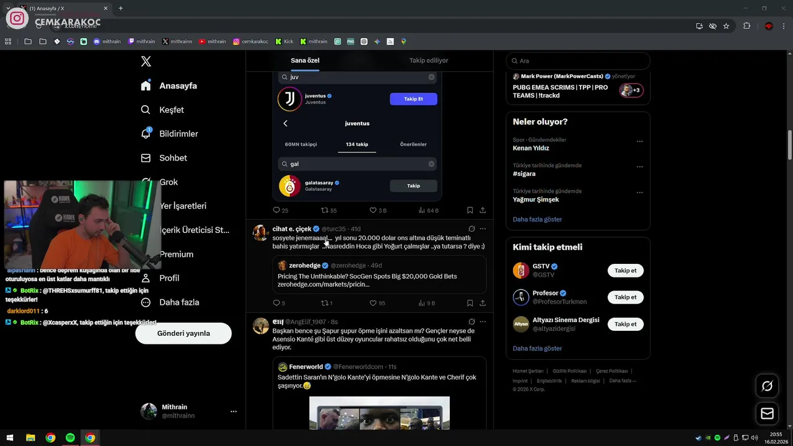Repost cihat e. çiçek's post

[326, 303]
